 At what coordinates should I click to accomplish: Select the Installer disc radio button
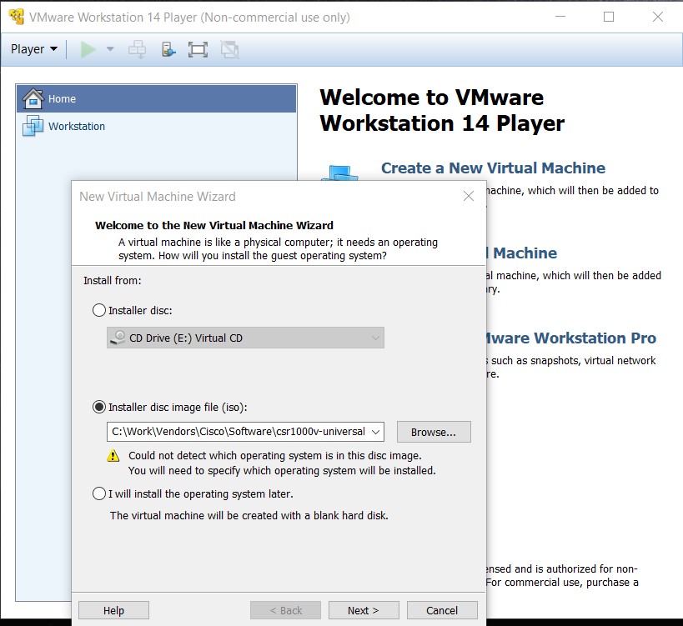99,310
